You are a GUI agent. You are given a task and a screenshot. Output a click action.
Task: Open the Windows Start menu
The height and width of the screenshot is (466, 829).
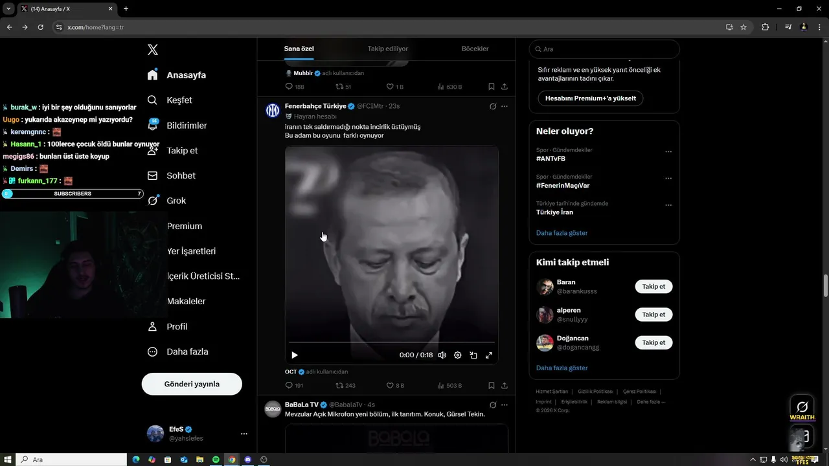click(x=8, y=460)
